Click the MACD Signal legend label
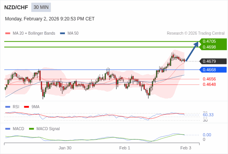The image size is (228, 154). click(x=48, y=129)
